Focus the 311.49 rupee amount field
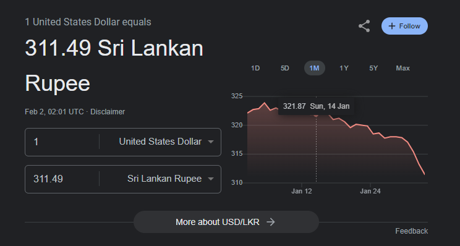 62,179
